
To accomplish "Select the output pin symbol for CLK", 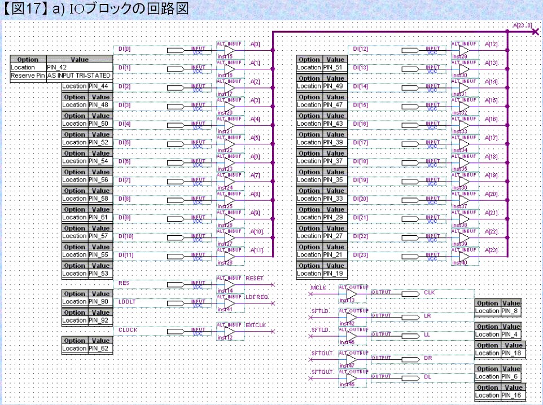I will point(411,294).
